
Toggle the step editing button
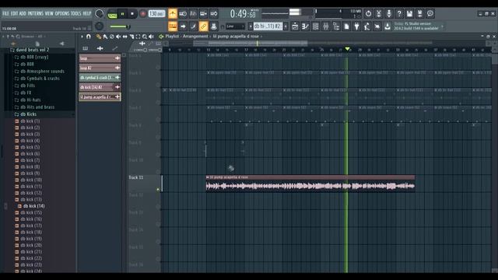(x=193, y=26)
